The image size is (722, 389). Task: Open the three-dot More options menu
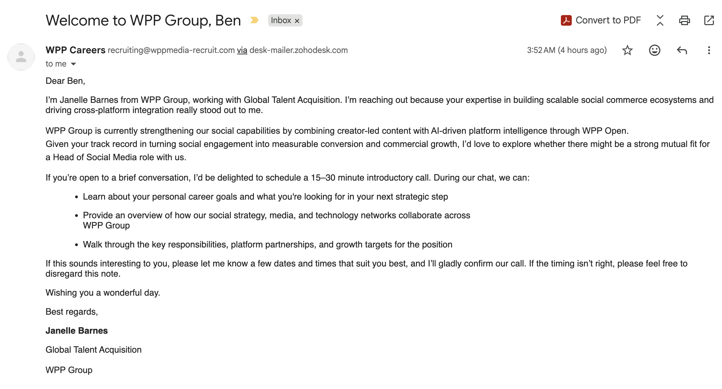(709, 50)
